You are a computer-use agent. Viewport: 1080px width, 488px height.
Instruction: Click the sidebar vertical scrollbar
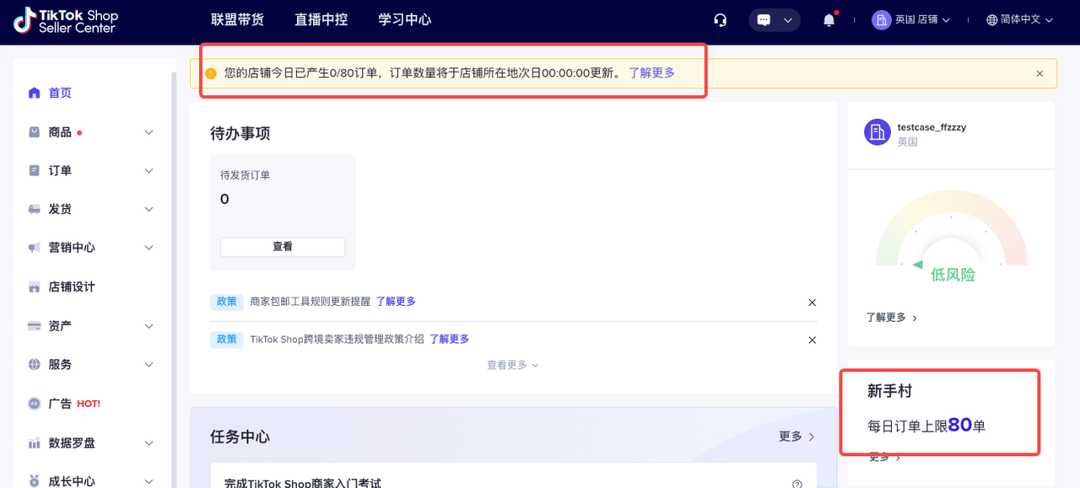173,278
